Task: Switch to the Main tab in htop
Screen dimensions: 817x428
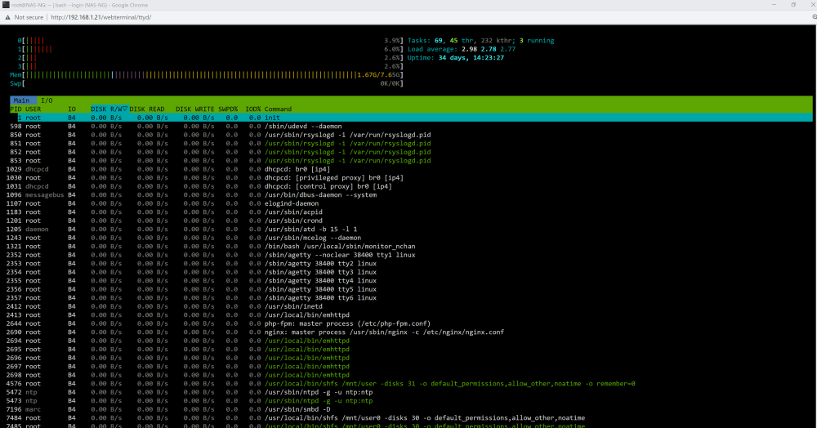Action: (x=21, y=100)
